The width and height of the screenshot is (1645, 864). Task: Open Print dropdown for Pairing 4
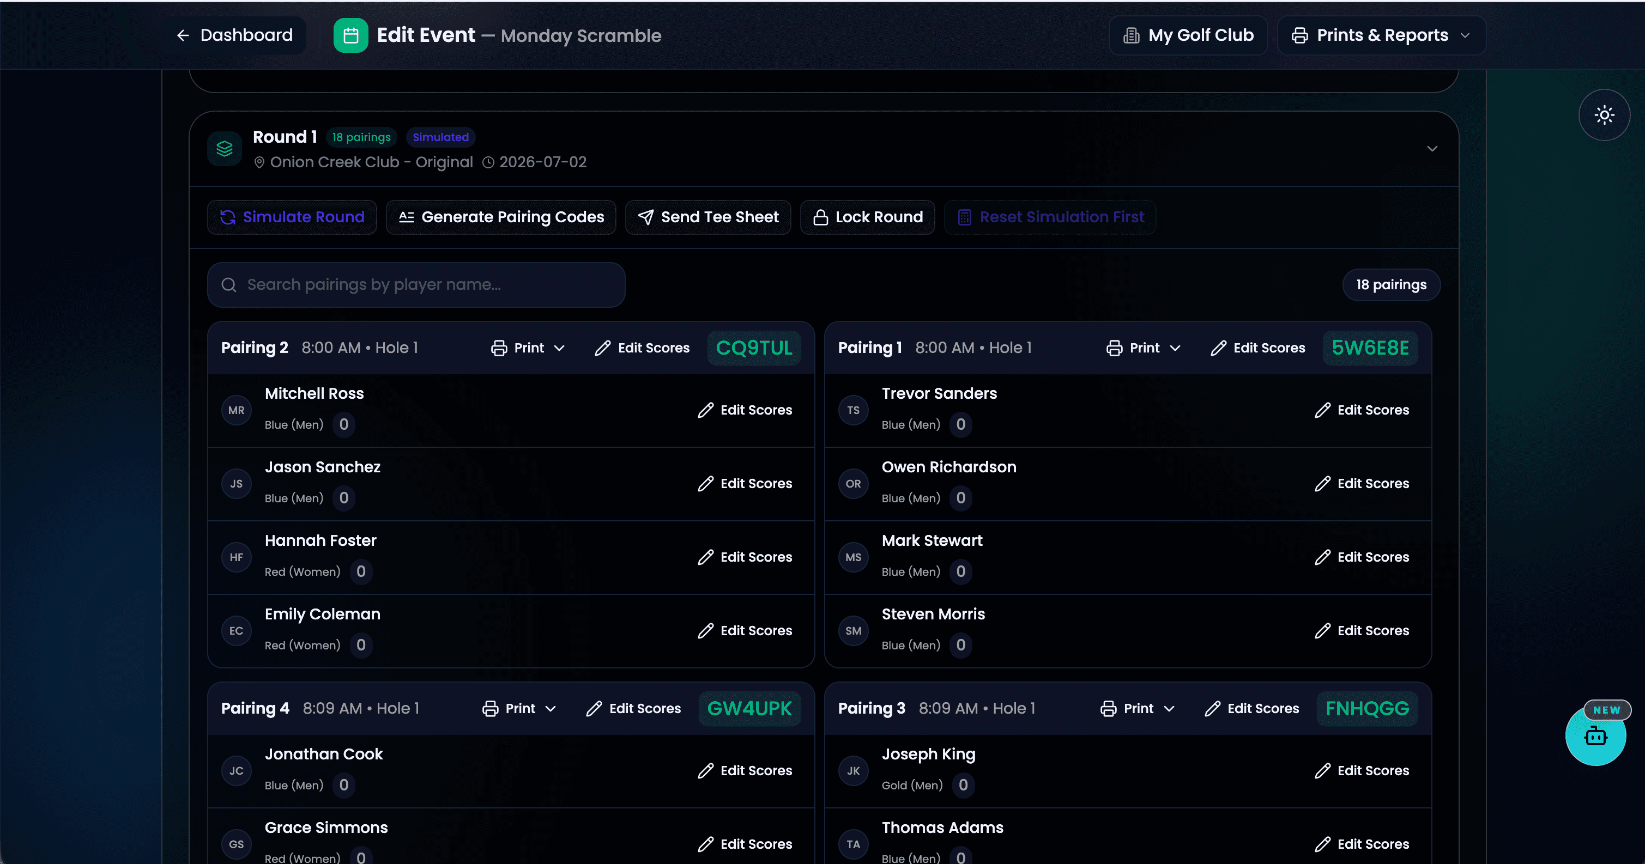(518, 708)
